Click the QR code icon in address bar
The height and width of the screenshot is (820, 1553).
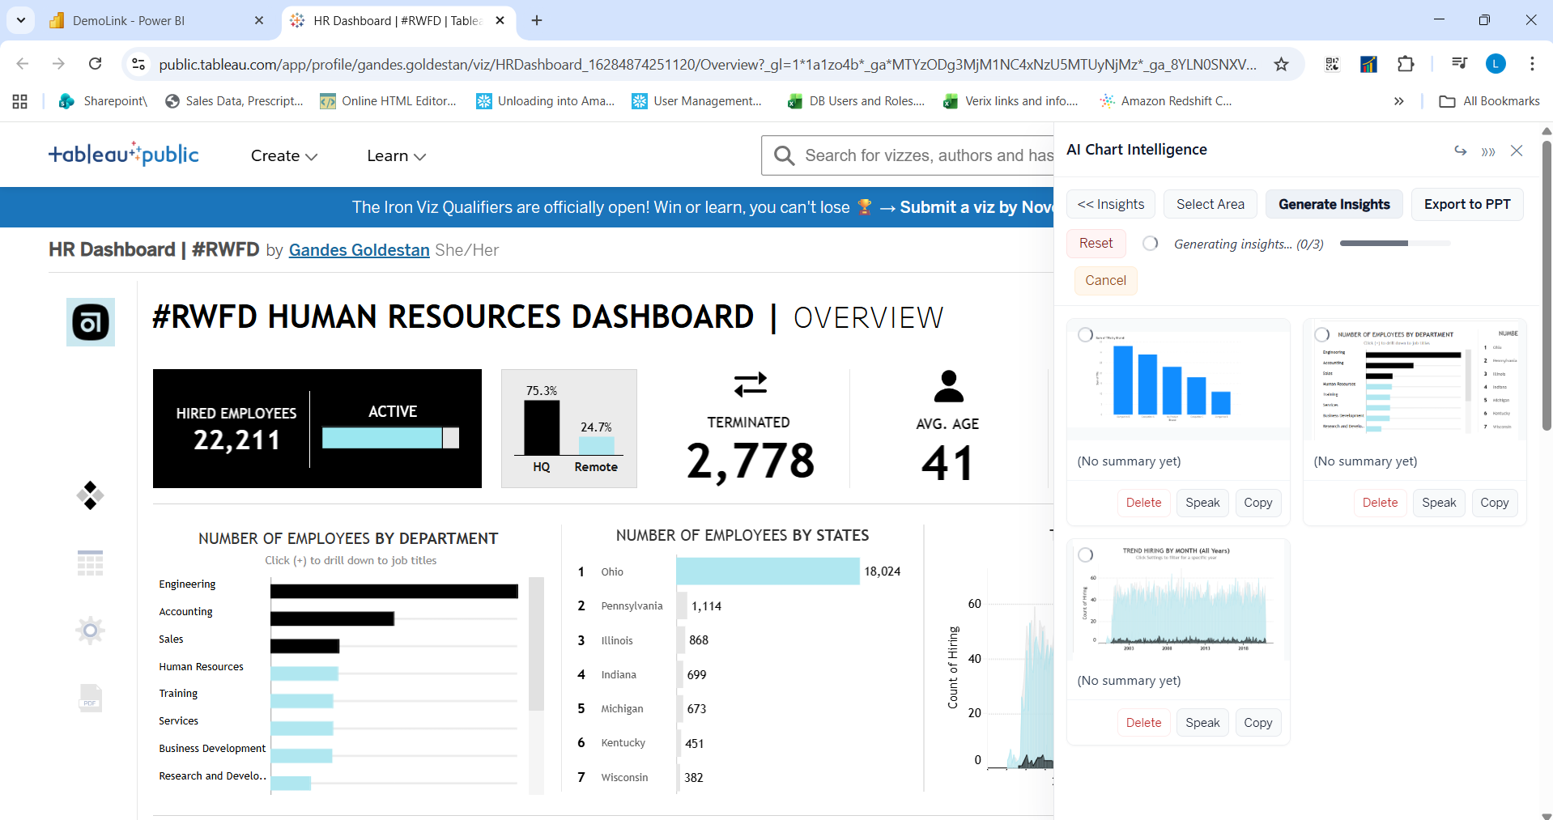pos(1332,64)
